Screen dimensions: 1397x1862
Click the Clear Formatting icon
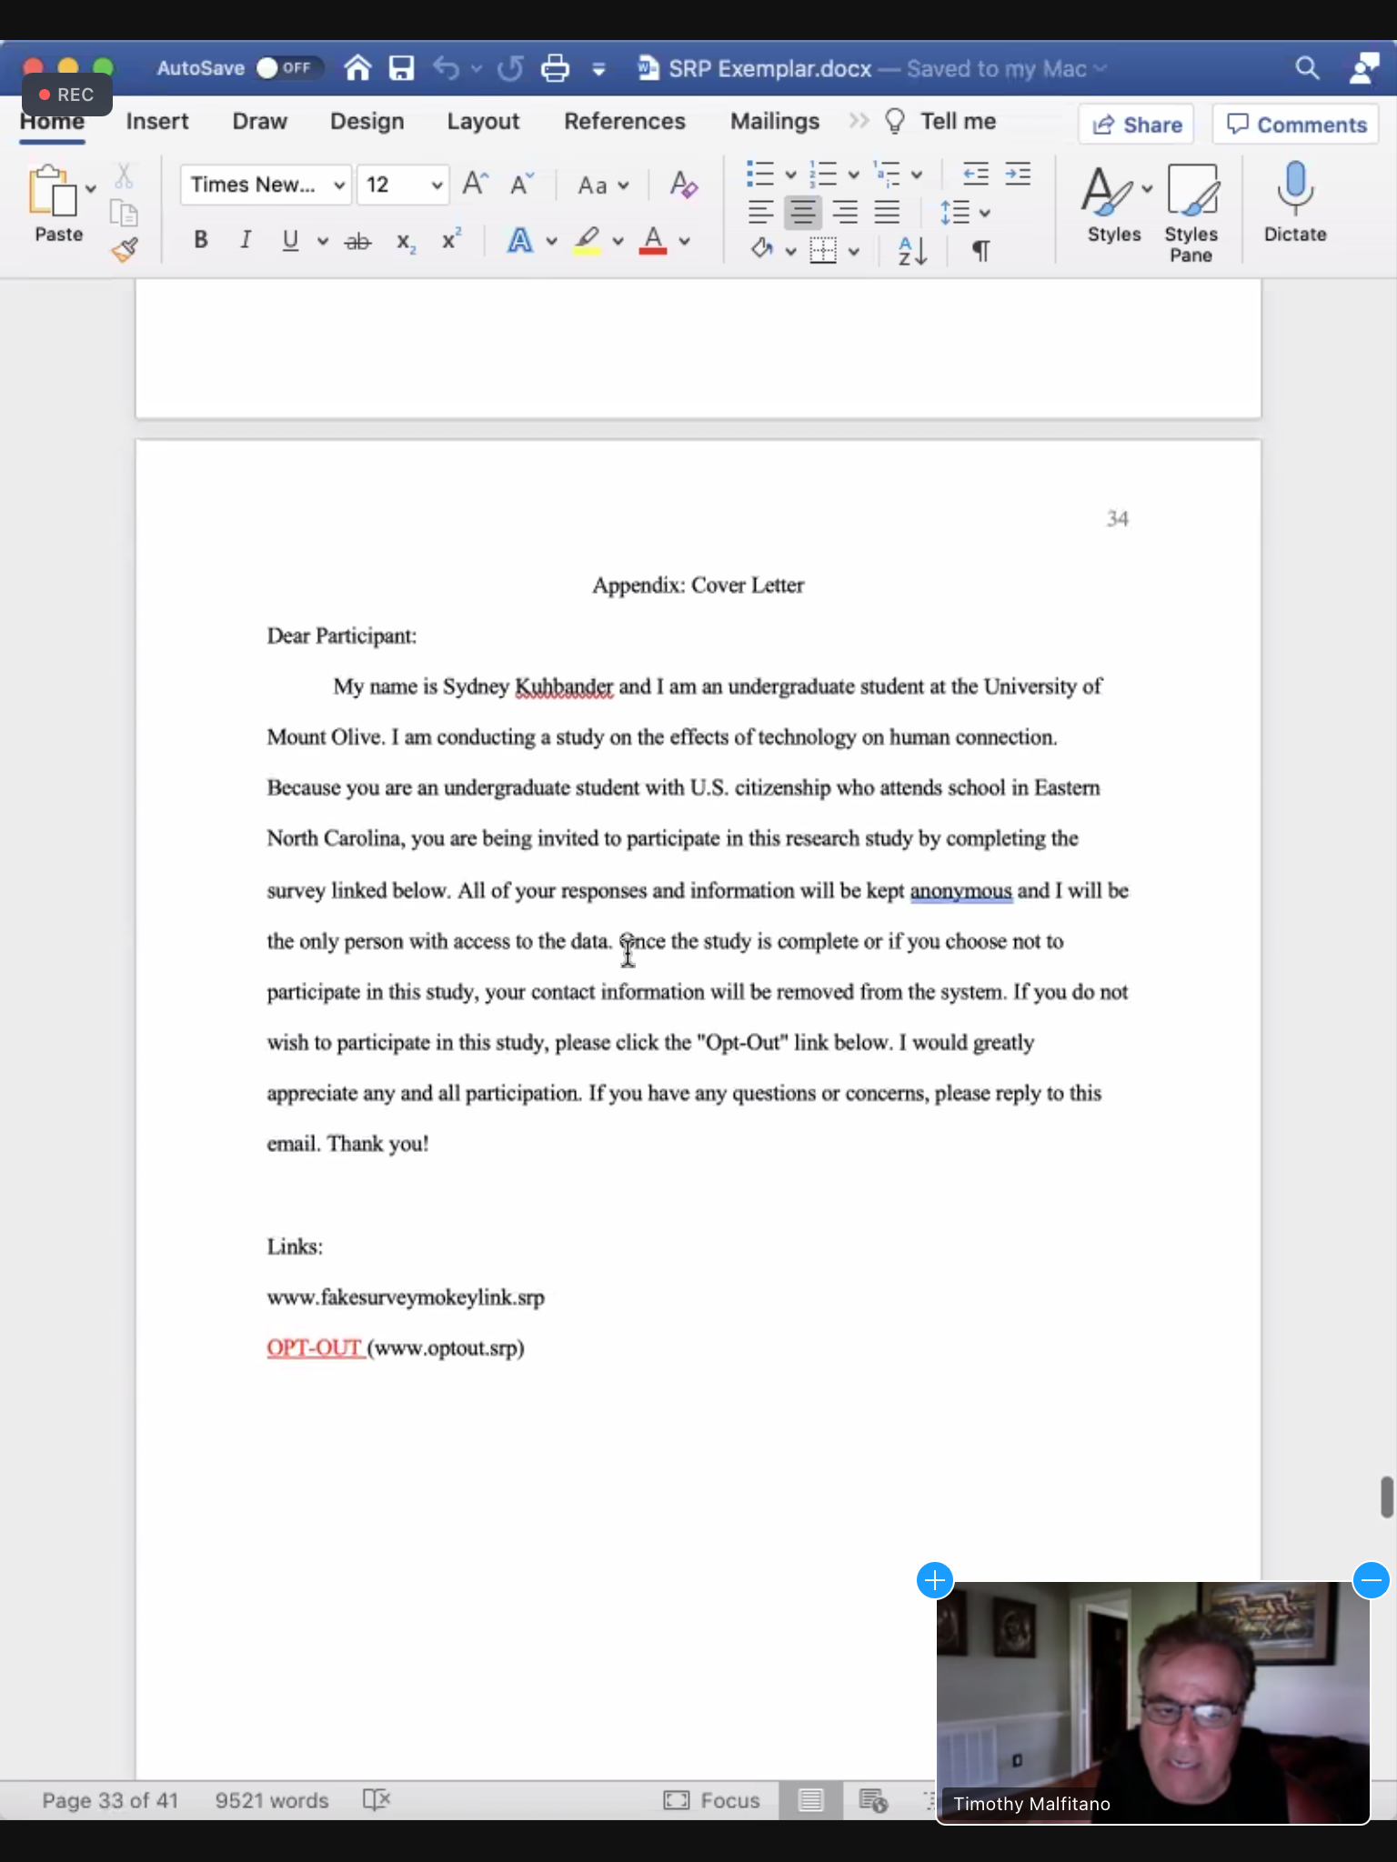tap(683, 185)
